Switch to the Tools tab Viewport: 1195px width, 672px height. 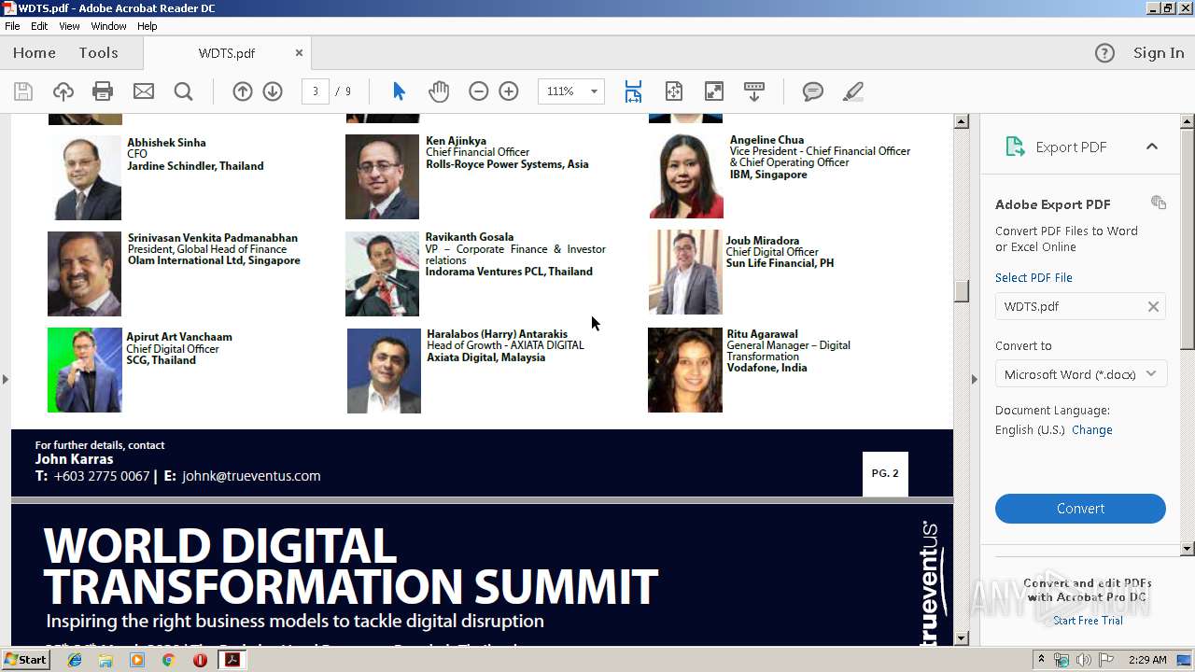[98, 53]
